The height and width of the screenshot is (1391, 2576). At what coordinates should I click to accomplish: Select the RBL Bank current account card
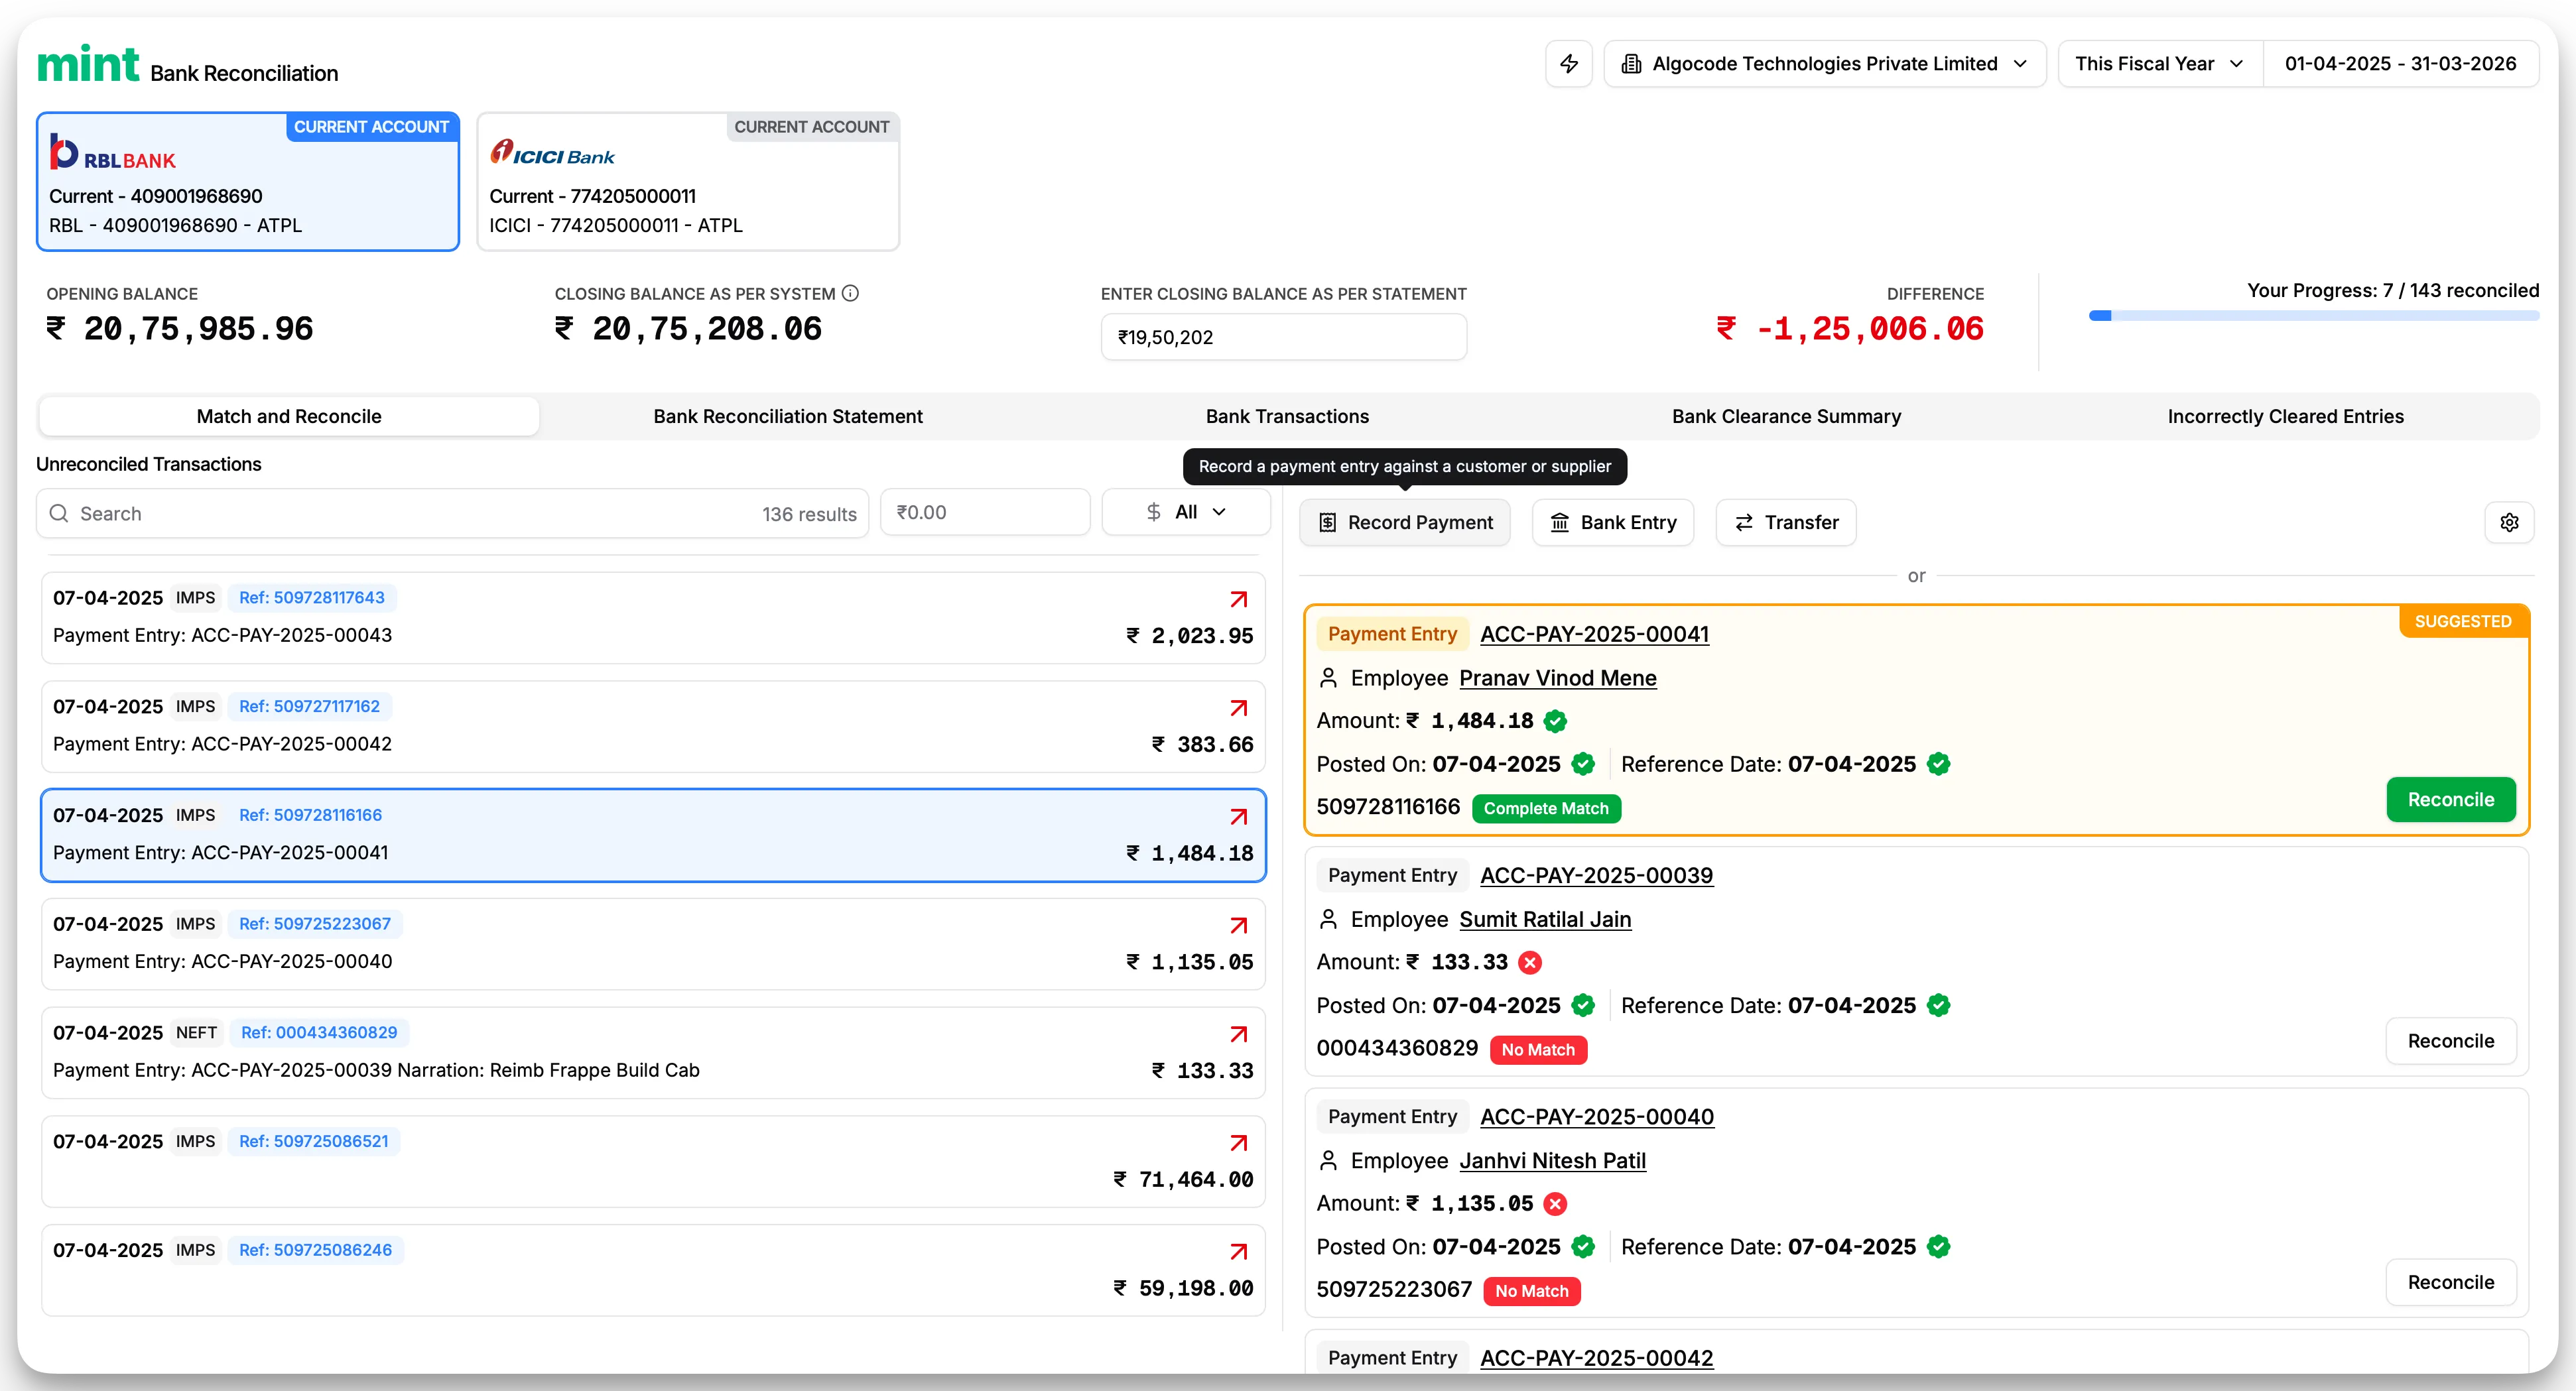coord(247,182)
